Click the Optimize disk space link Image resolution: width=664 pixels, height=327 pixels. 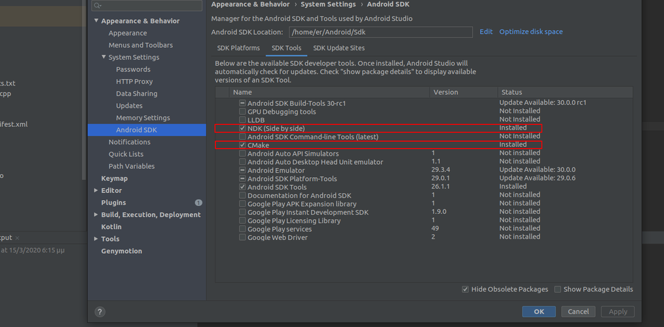(530, 31)
